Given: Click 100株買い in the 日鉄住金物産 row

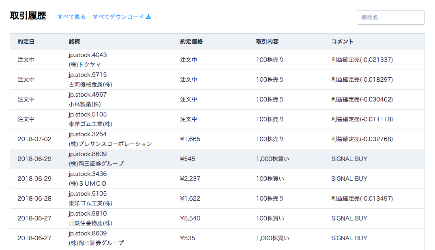Looking at the screenshot, I should click(x=270, y=218).
